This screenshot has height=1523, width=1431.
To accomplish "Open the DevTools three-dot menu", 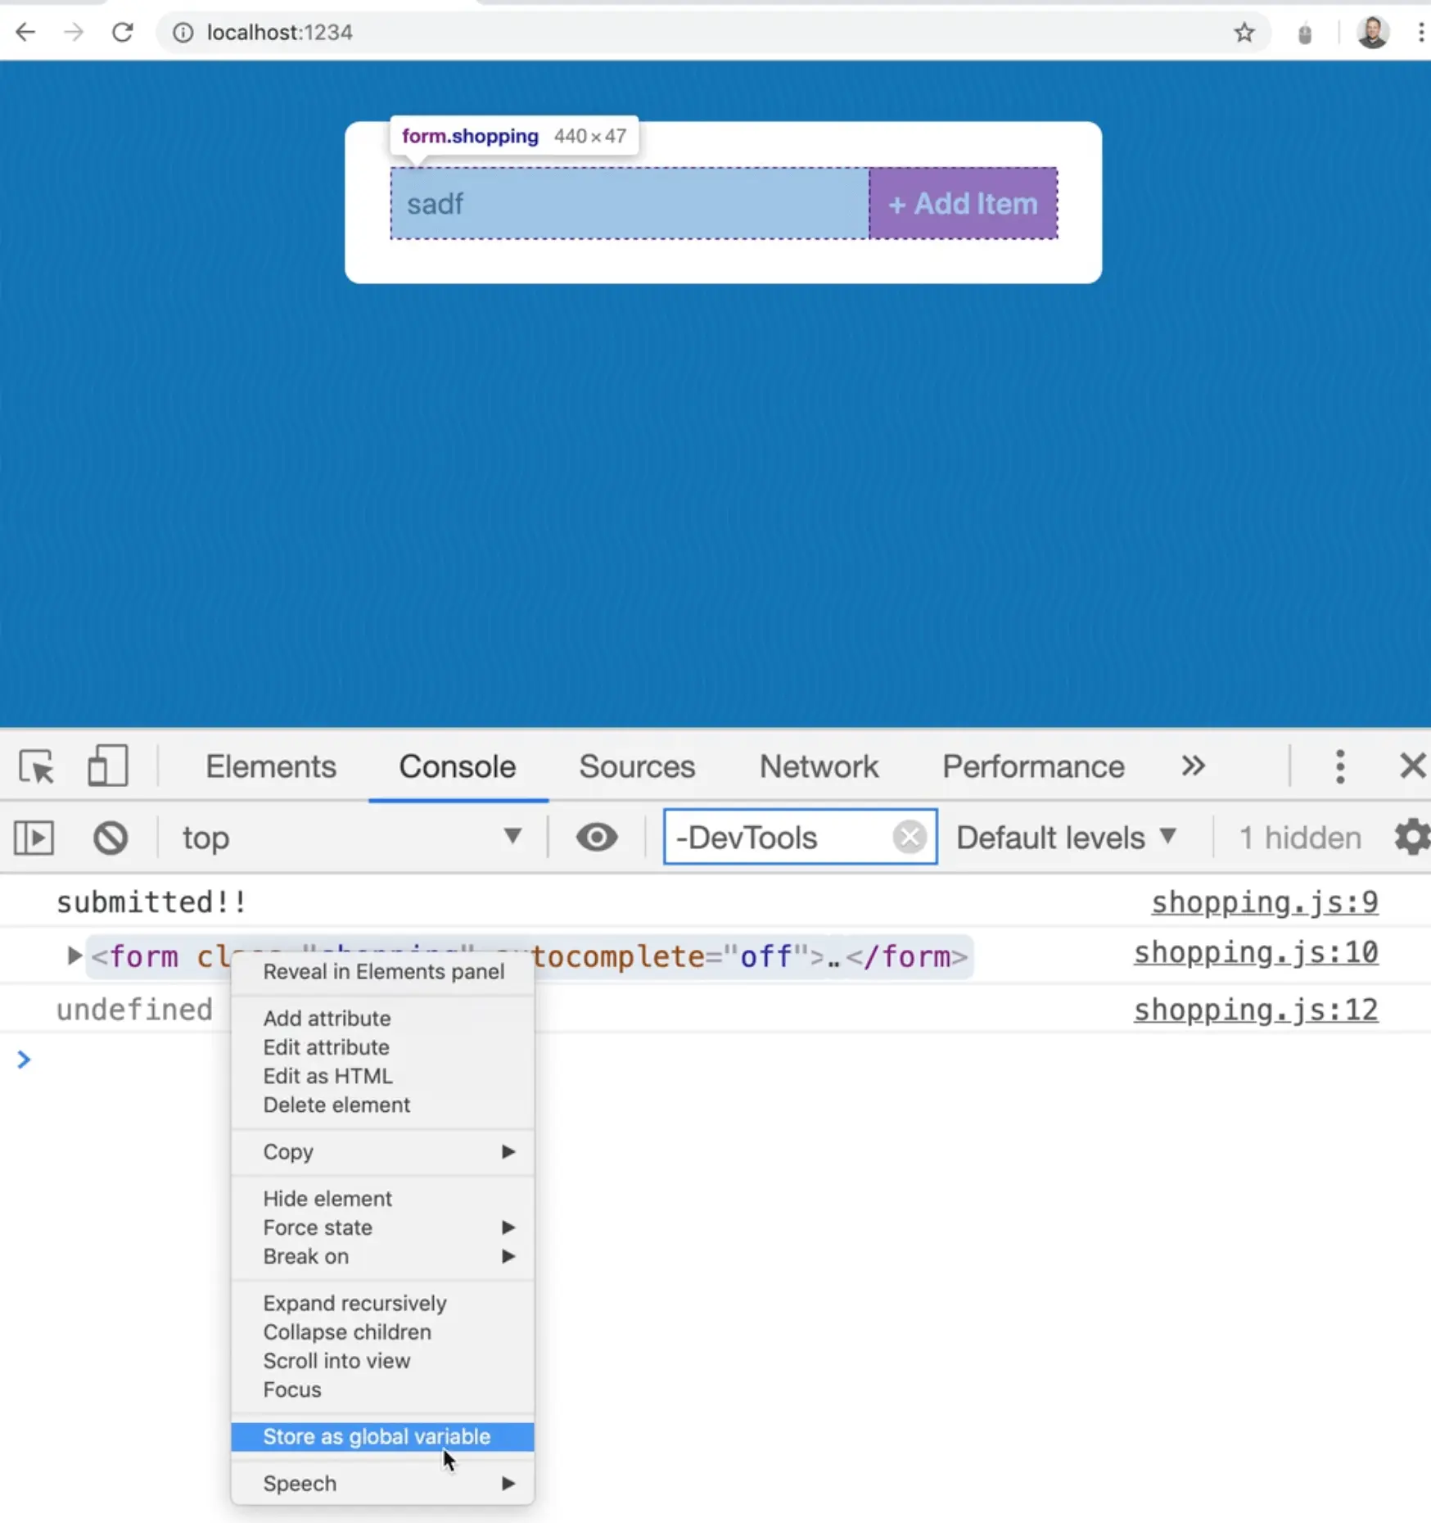I will pyautogui.click(x=1339, y=767).
